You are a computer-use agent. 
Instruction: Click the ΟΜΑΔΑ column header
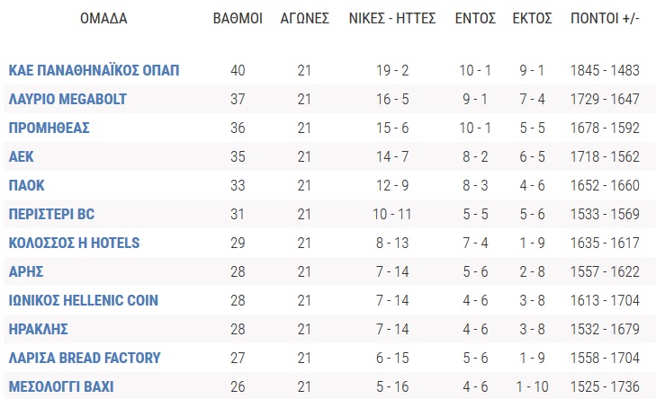coord(103,18)
